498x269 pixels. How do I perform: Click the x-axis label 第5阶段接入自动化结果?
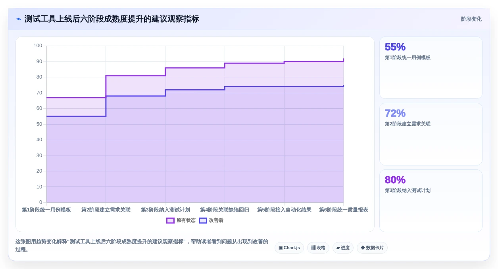(x=284, y=210)
